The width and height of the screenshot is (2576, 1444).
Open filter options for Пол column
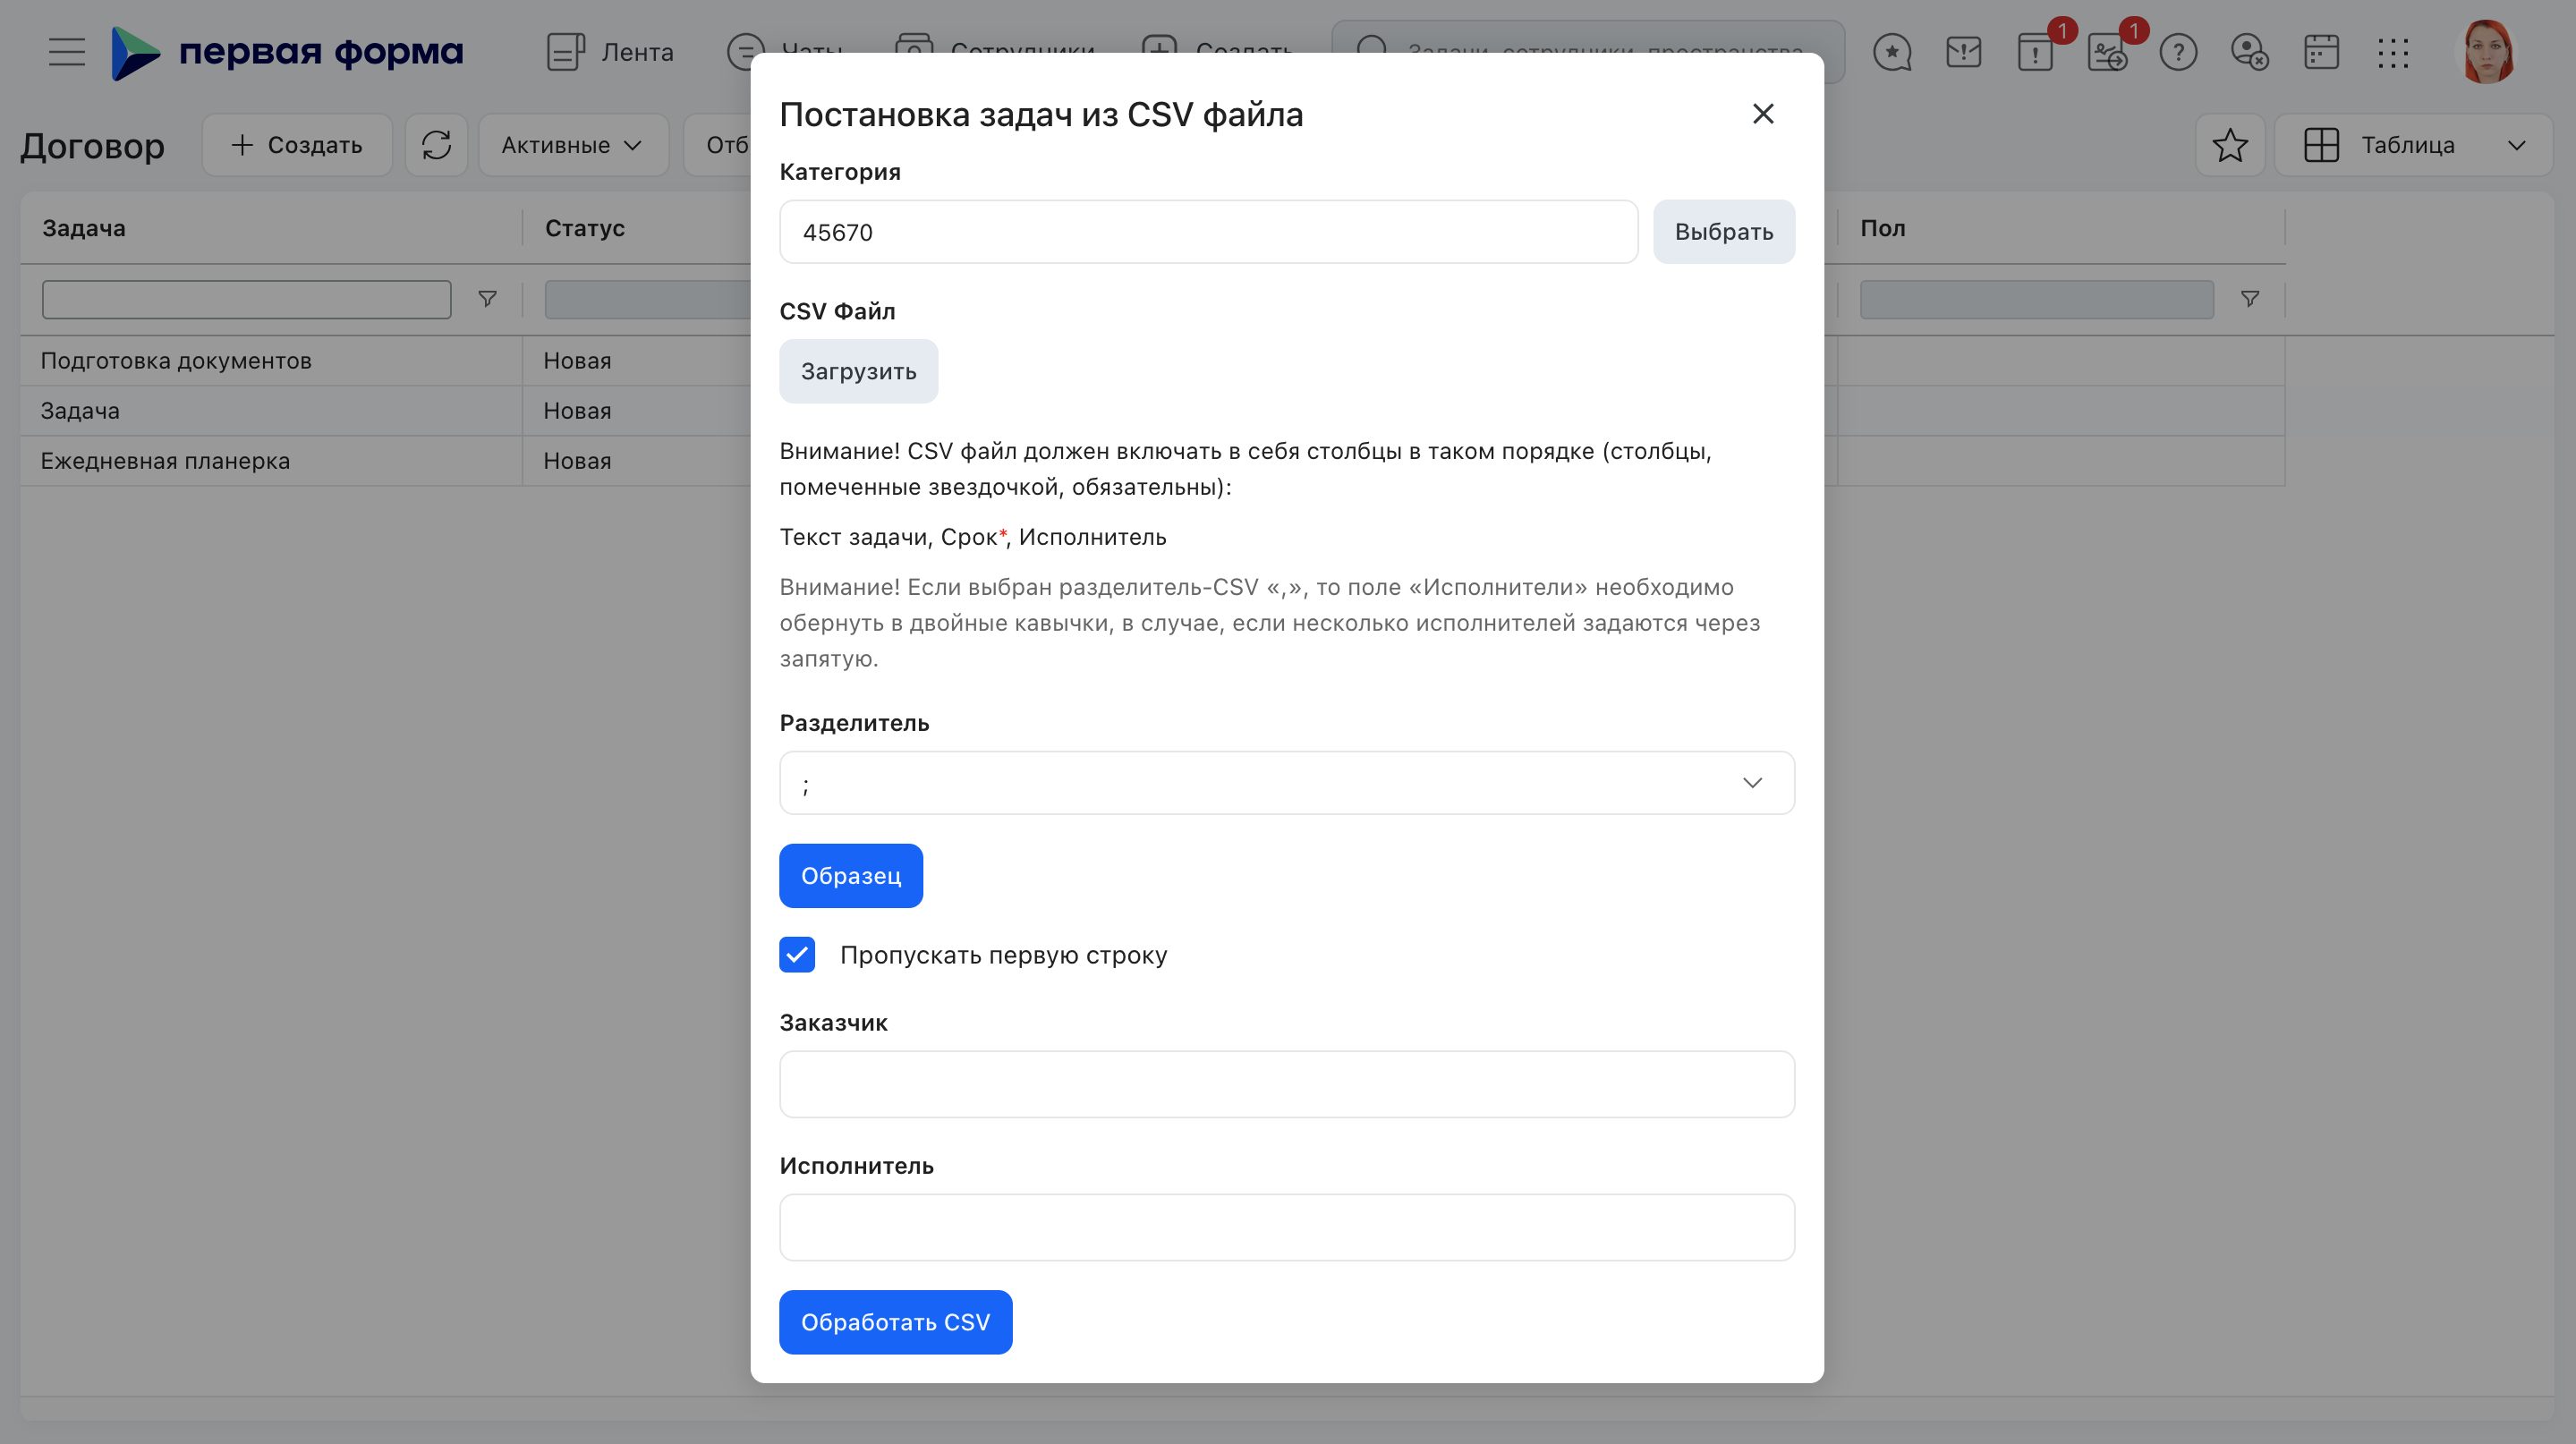pyautogui.click(x=2250, y=299)
